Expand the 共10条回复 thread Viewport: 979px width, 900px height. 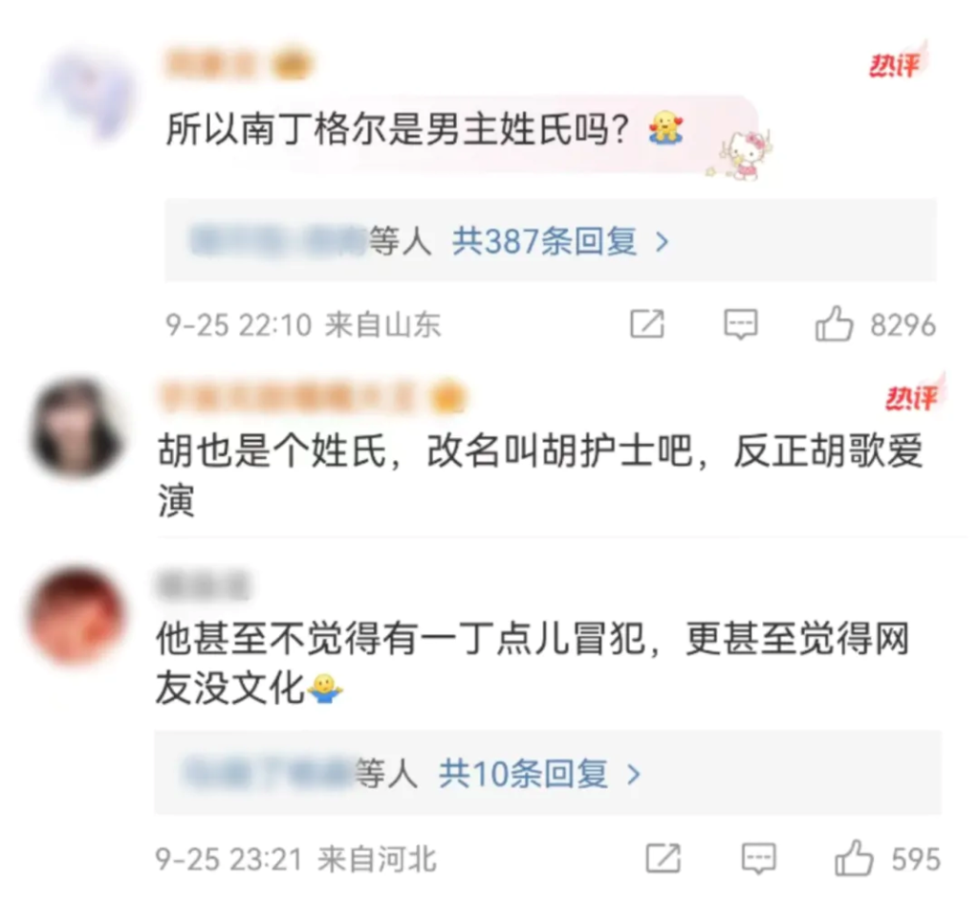point(523,774)
